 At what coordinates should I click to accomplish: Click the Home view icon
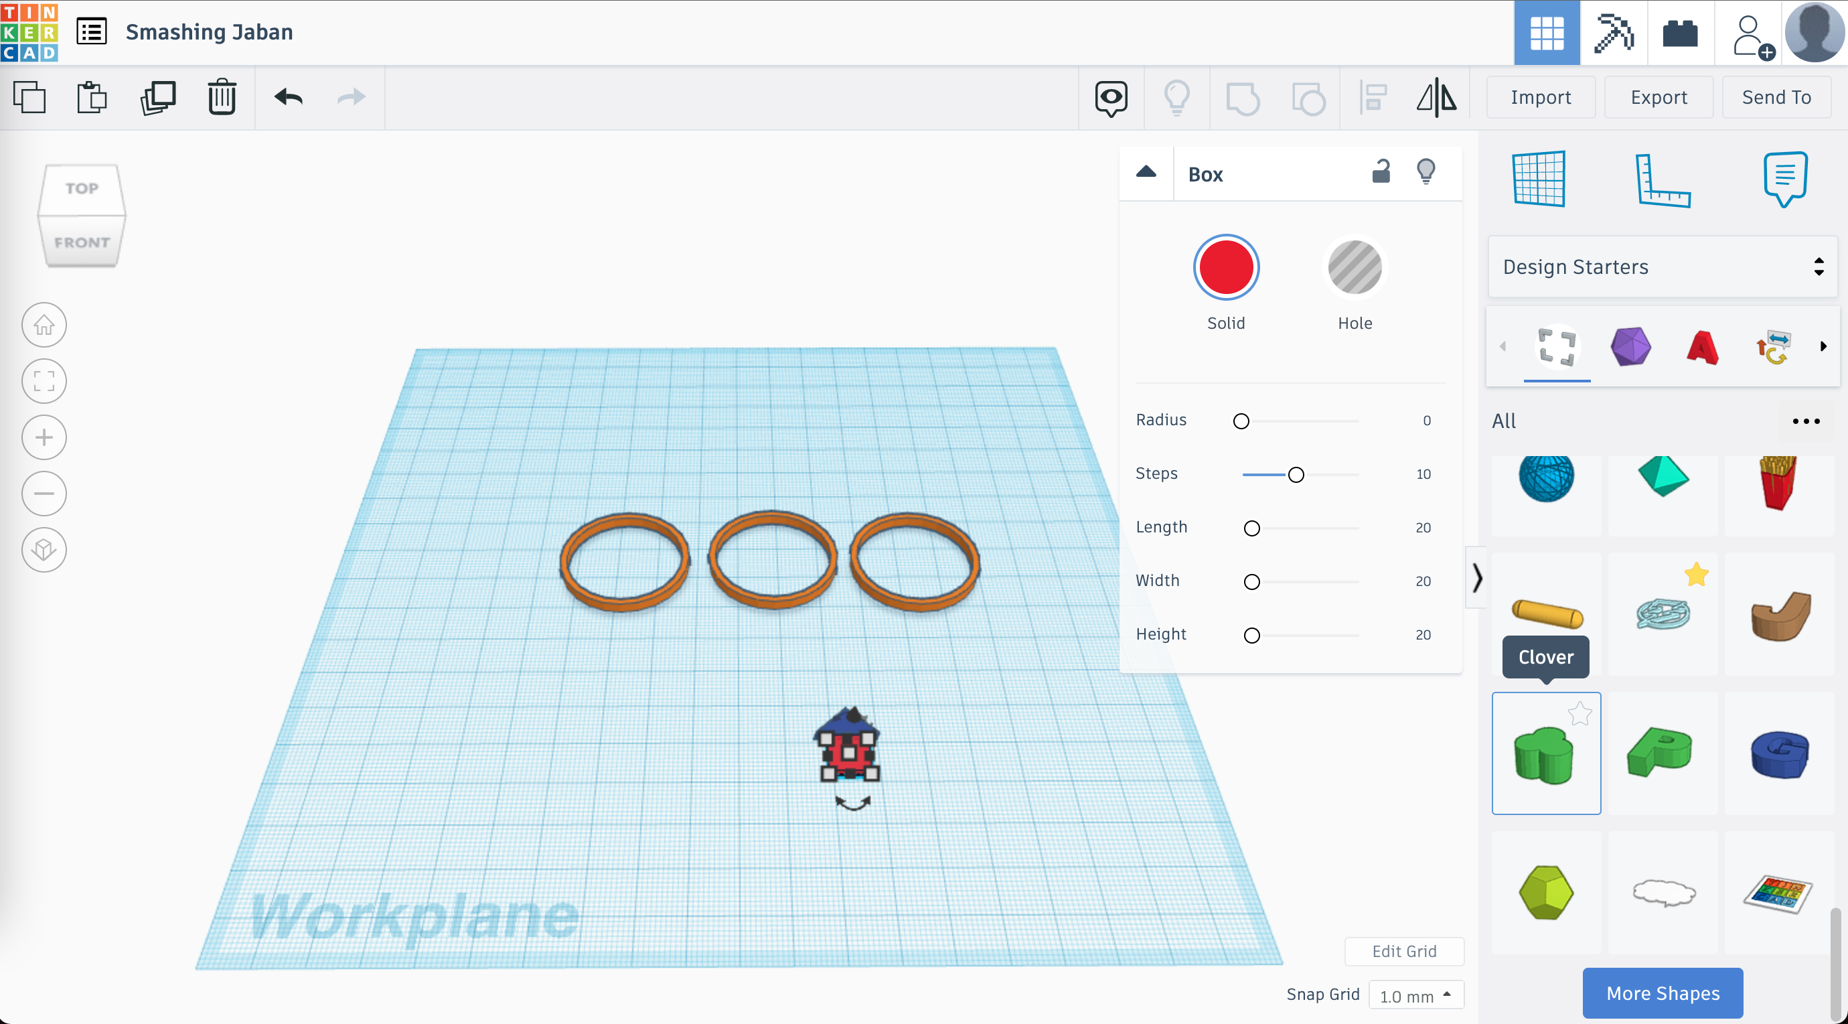pos(44,325)
